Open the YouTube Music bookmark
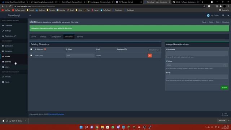Viewport: 231px width, 130px height. pyautogui.click(x=18, y=10)
